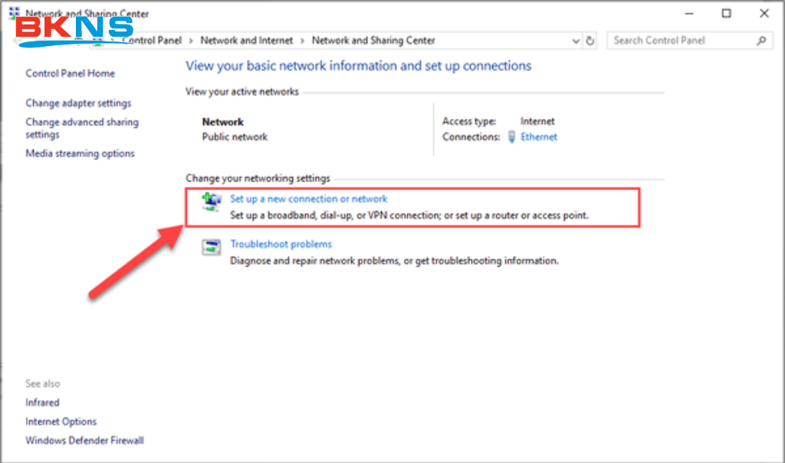Click the refresh icon in the address bar

[x=590, y=40]
